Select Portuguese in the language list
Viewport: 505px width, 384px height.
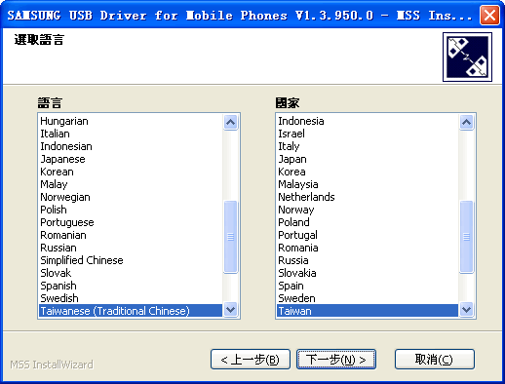[x=131, y=222]
